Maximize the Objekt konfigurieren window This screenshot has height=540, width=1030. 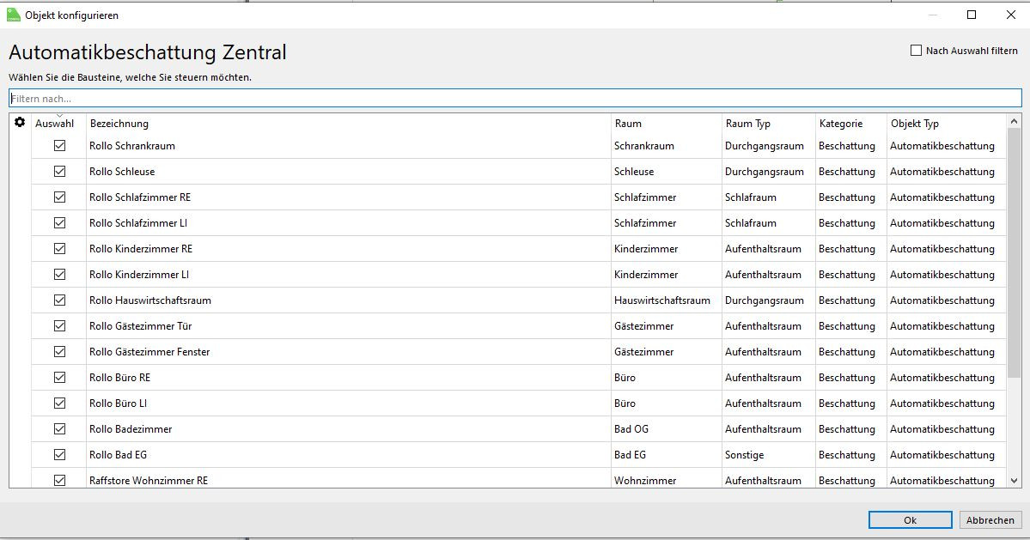(972, 15)
